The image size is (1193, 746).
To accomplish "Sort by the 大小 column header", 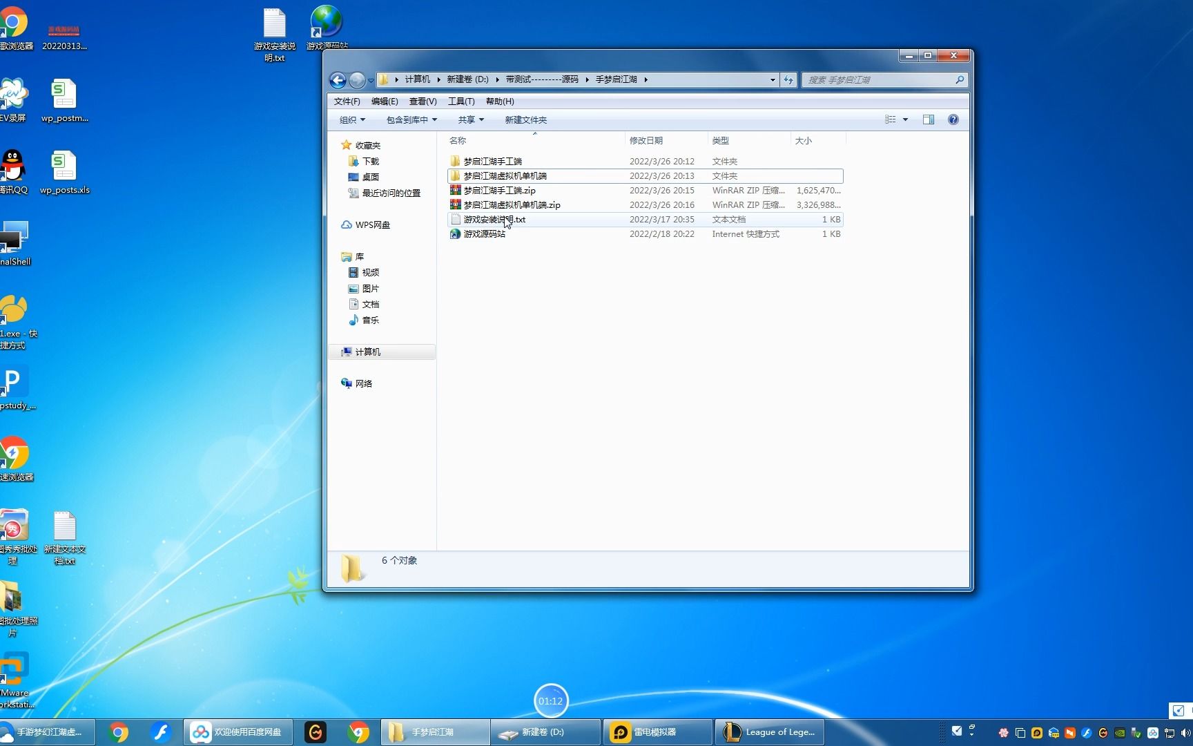I will coord(818,141).
